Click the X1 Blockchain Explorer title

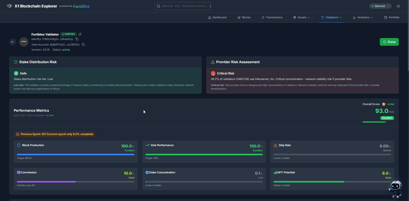[36, 6]
